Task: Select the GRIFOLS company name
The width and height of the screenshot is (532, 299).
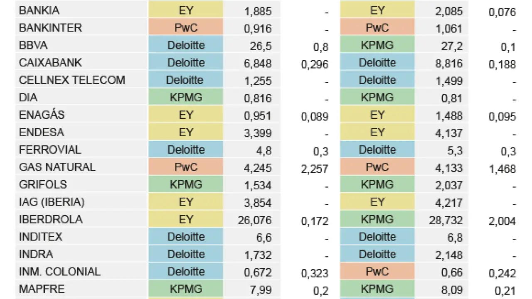Action: click(43, 184)
